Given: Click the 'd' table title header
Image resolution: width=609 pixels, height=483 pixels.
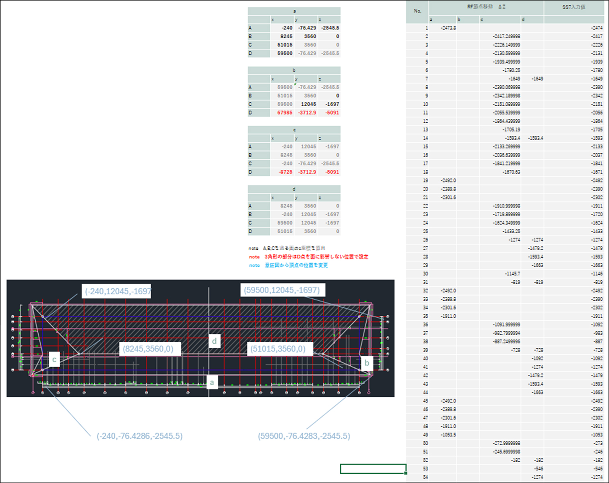Looking at the screenshot, I should [294, 189].
